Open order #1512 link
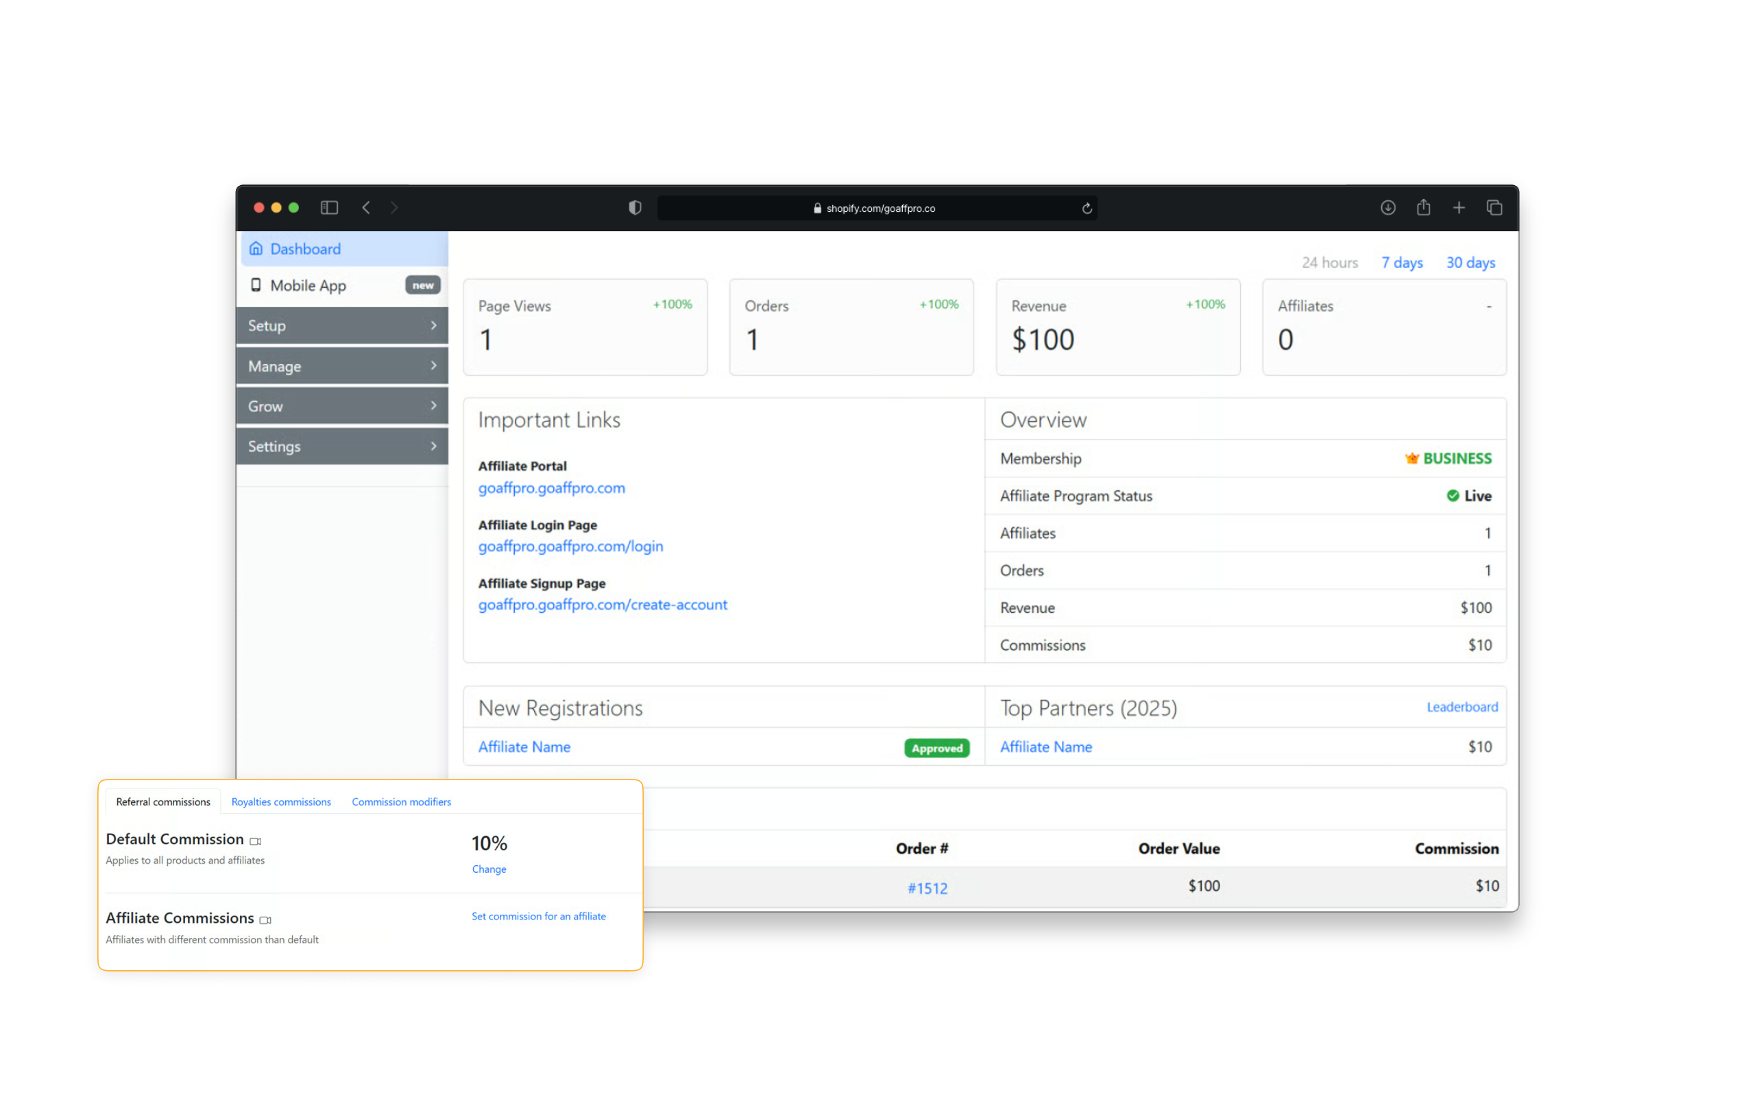The image size is (1755, 1097). tap(928, 888)
